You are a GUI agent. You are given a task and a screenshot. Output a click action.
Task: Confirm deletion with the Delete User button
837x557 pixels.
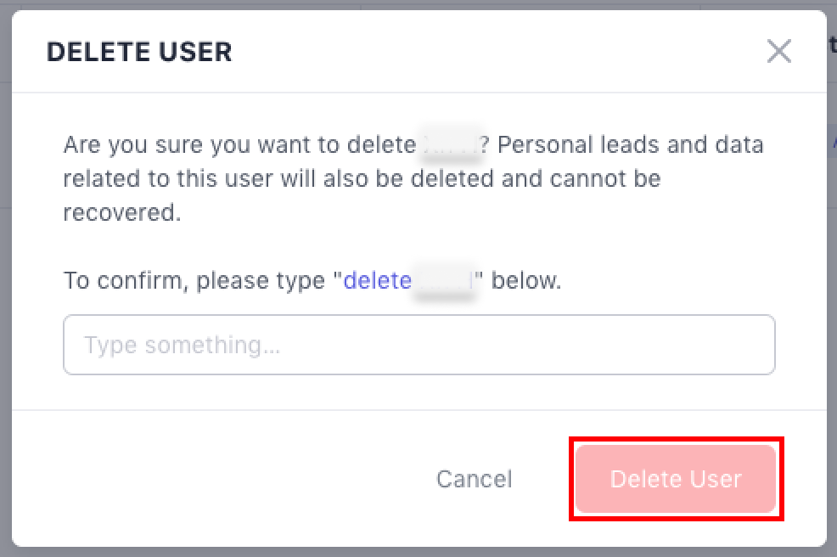(676, 479)
